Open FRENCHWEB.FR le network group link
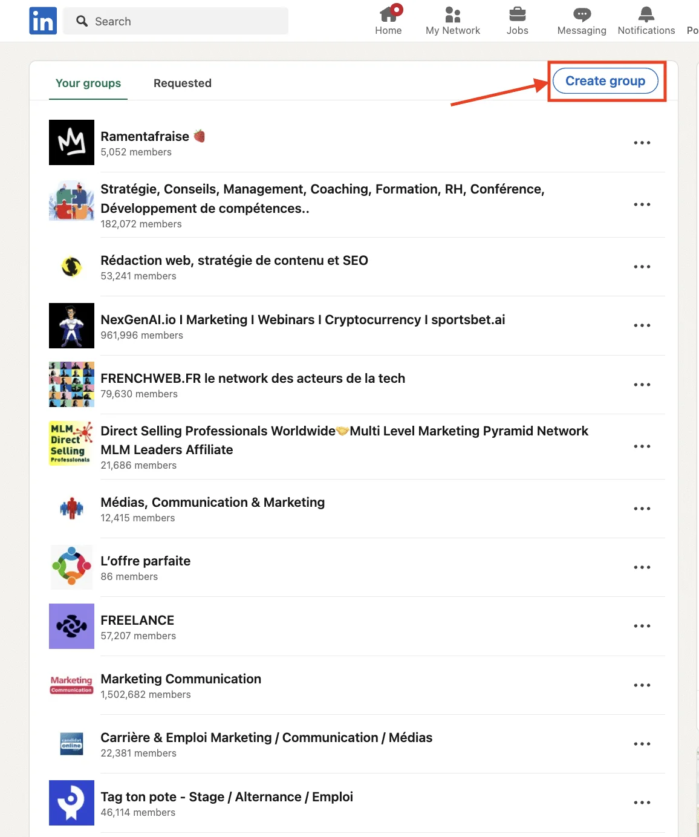The height and width of the screenshot is (837, 699). pos(253,379)
